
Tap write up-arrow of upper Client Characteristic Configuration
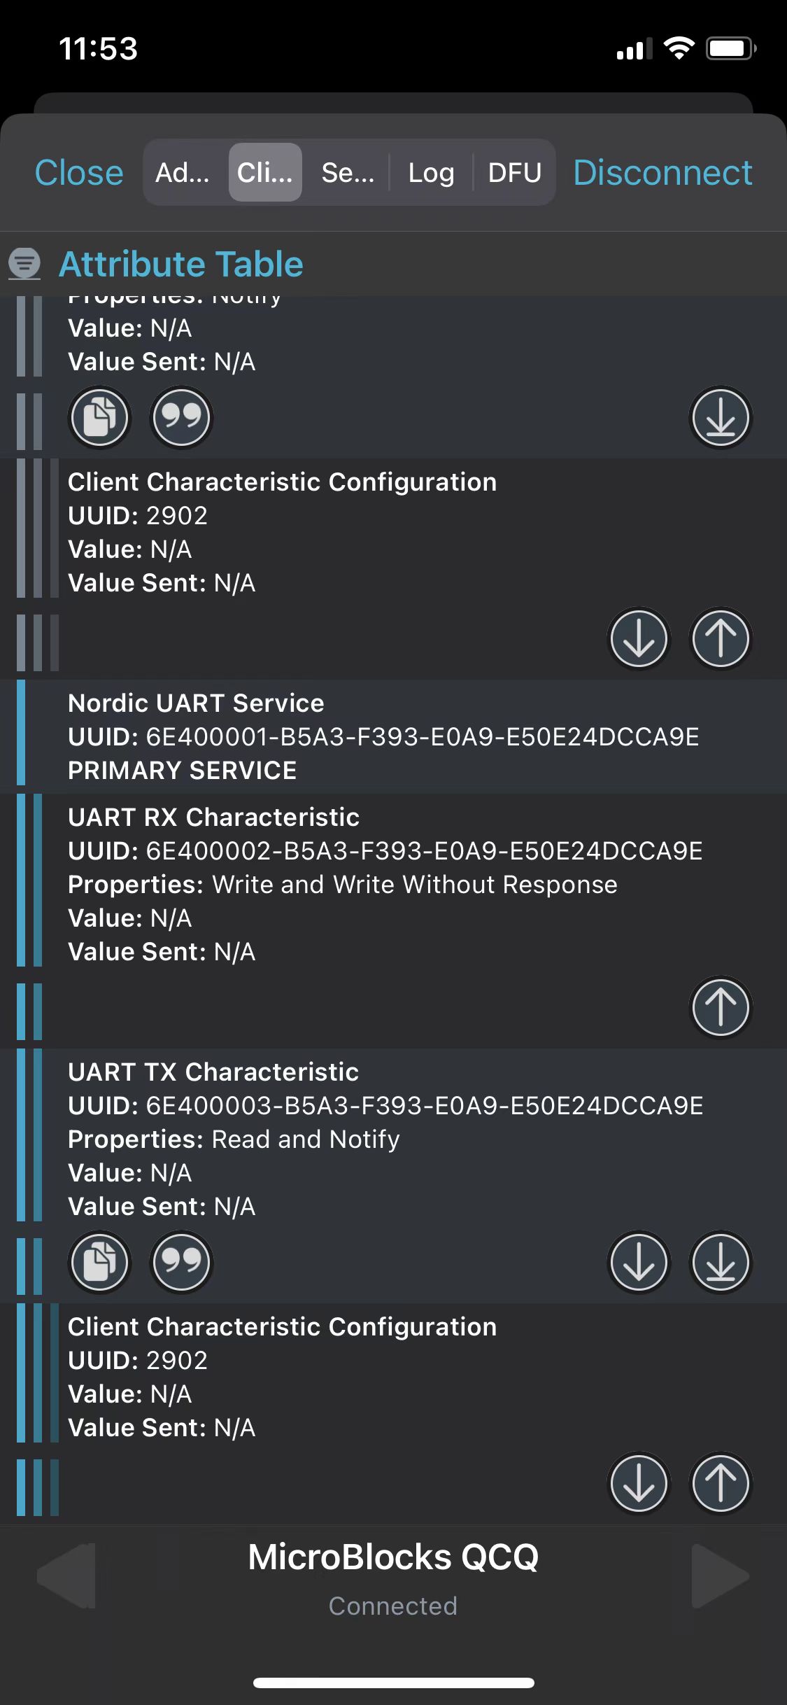click(721, 638)
